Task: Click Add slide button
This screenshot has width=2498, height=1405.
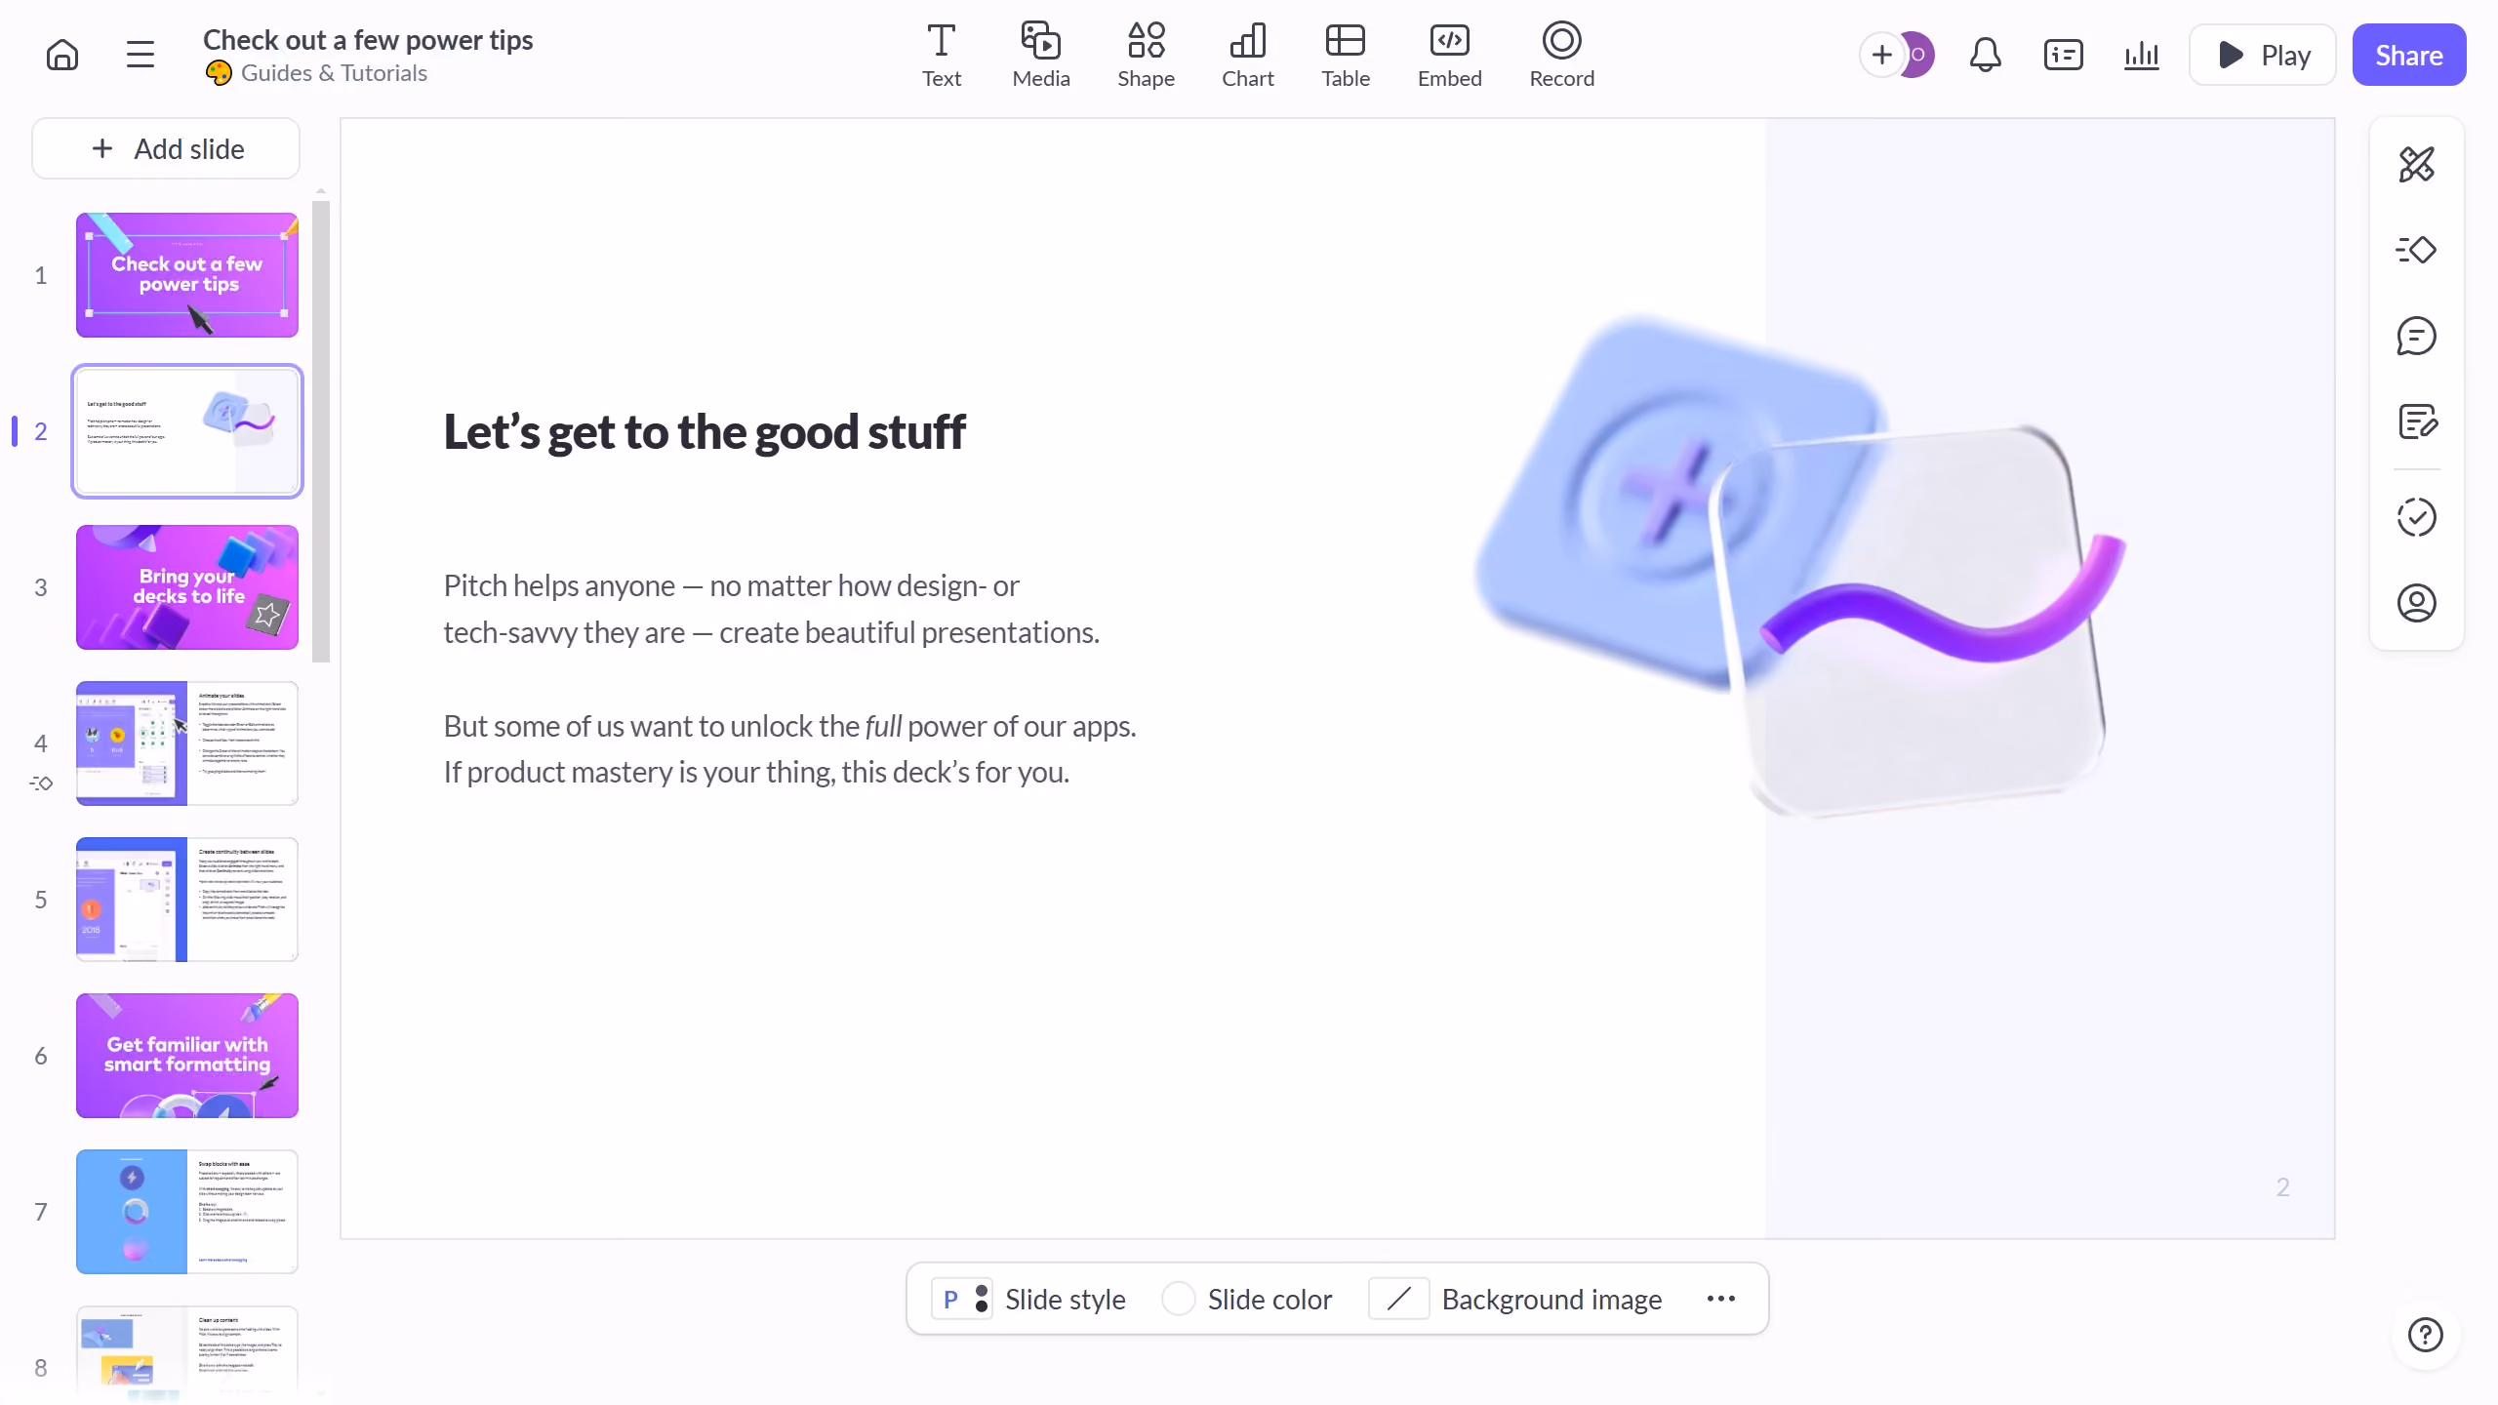Action: click(x=166, y=148)
